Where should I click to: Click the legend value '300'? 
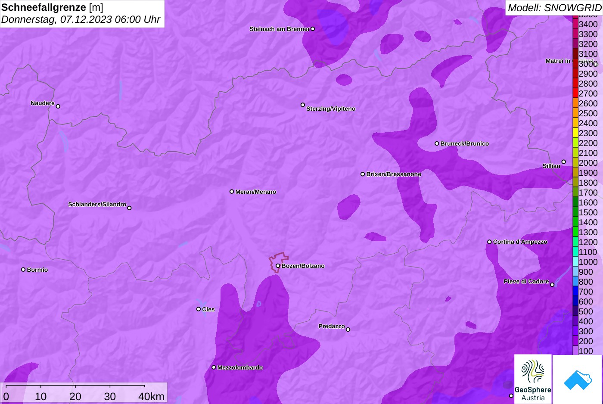(586, 331)
